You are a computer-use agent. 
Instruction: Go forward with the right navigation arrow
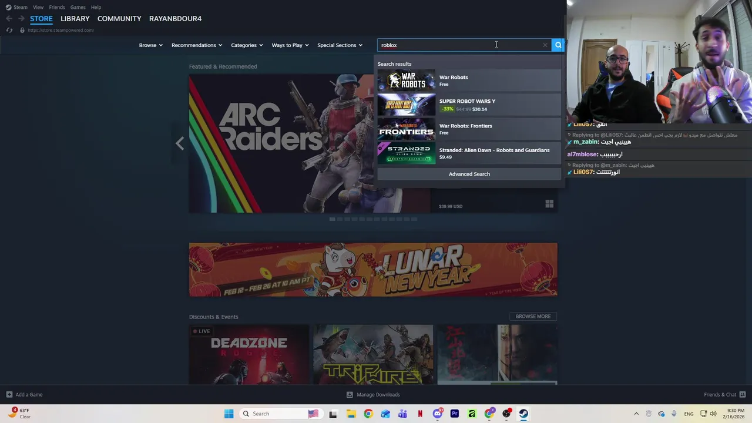pos(21,19)
